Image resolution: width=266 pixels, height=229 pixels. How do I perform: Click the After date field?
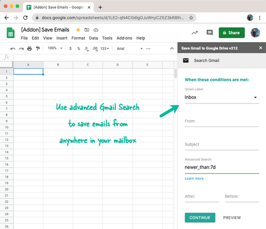click(202, 197)
